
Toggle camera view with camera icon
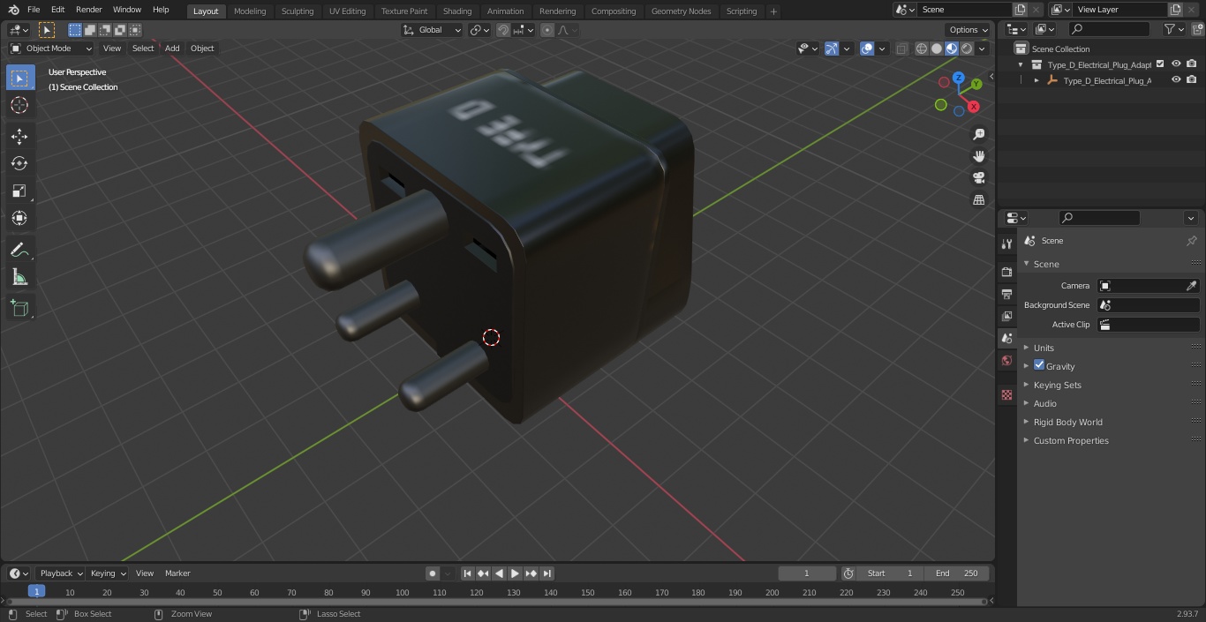tap(978, 177)
